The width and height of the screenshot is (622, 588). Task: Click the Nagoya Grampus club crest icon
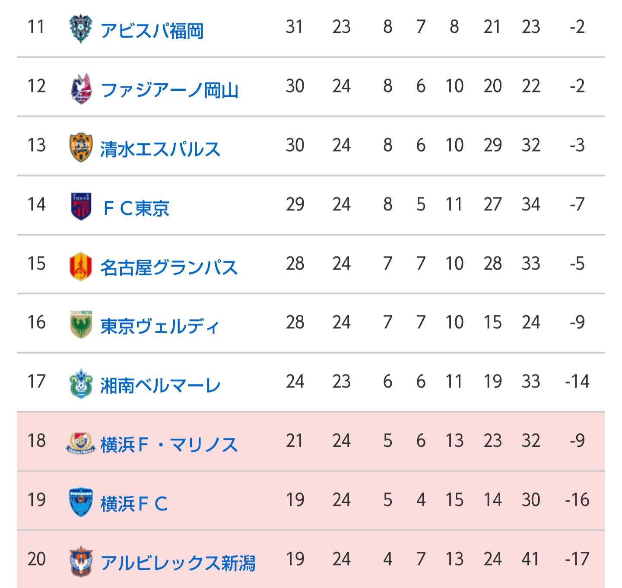point(81,266)
